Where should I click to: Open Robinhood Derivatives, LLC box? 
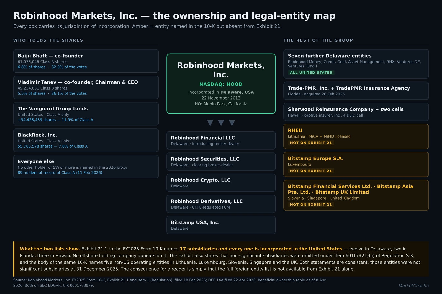pyautogui.click(x=221, y=204)
